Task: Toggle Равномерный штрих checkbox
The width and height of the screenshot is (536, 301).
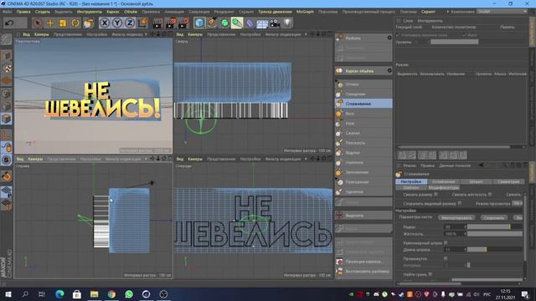Action: click(446, 243)
